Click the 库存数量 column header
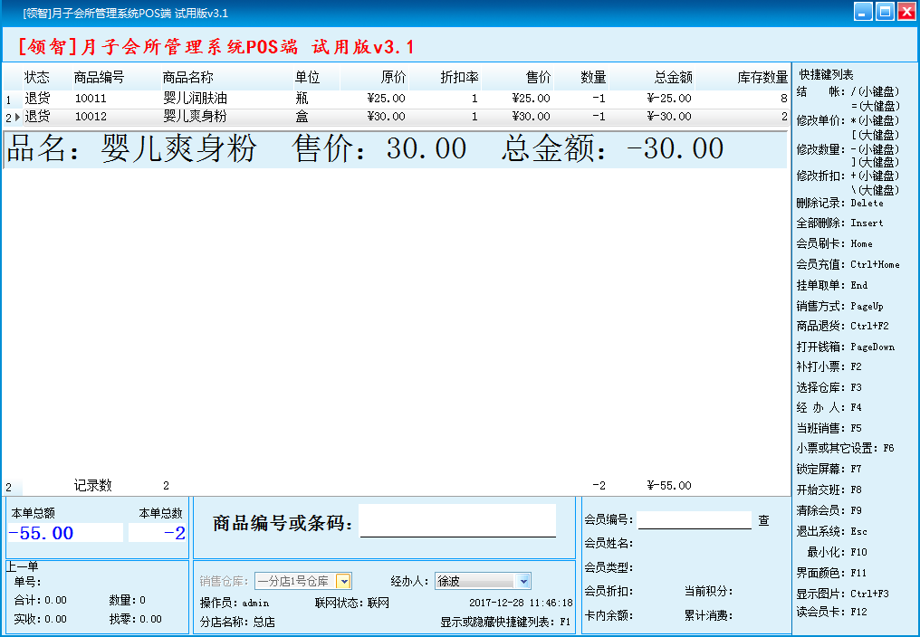This screenshot has width=920, height=637. (762, 78)
